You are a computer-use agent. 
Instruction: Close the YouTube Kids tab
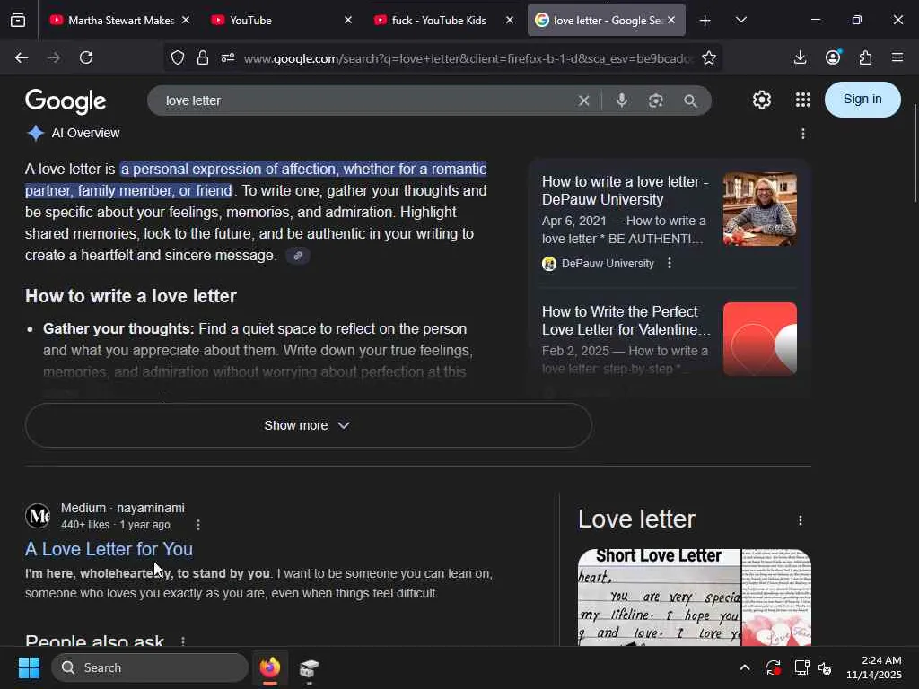coord(510,20)
